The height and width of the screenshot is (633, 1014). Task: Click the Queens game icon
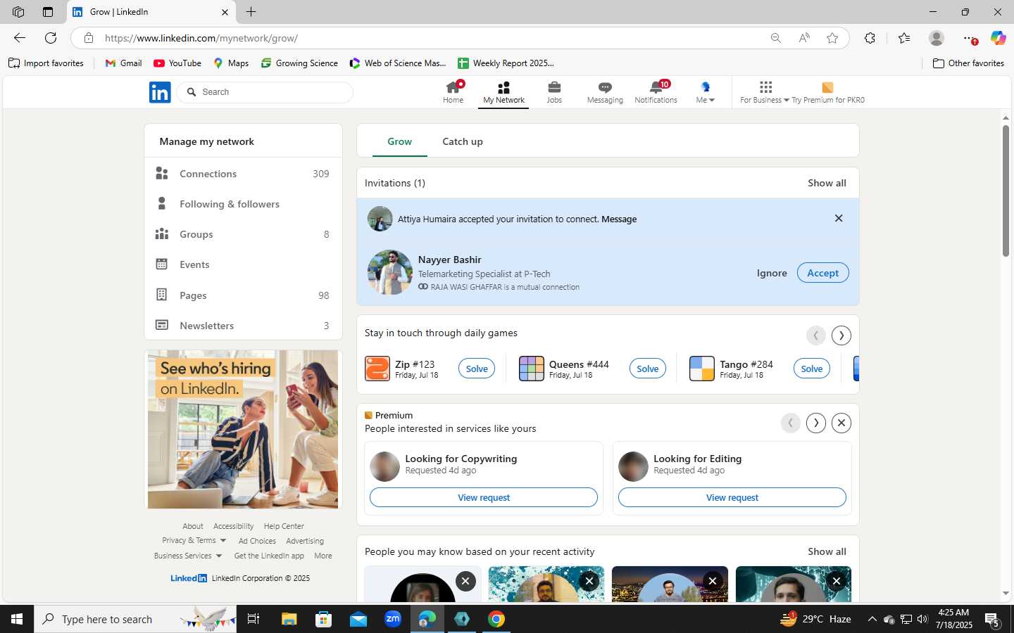click(532, 369)
